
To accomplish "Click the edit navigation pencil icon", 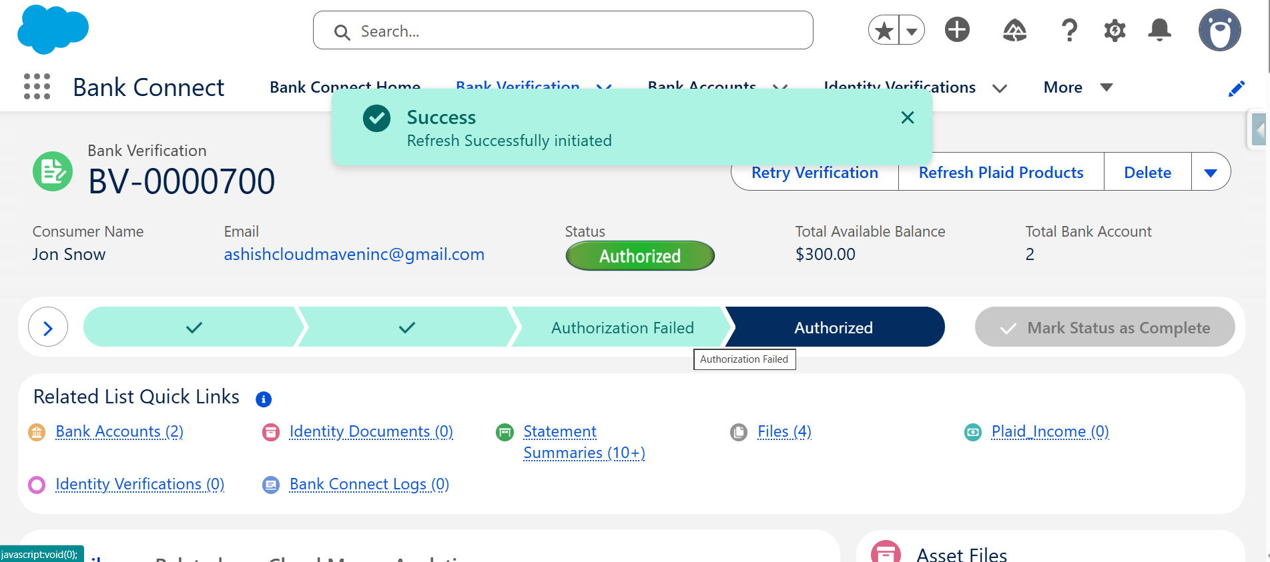I will point(1237,89).
